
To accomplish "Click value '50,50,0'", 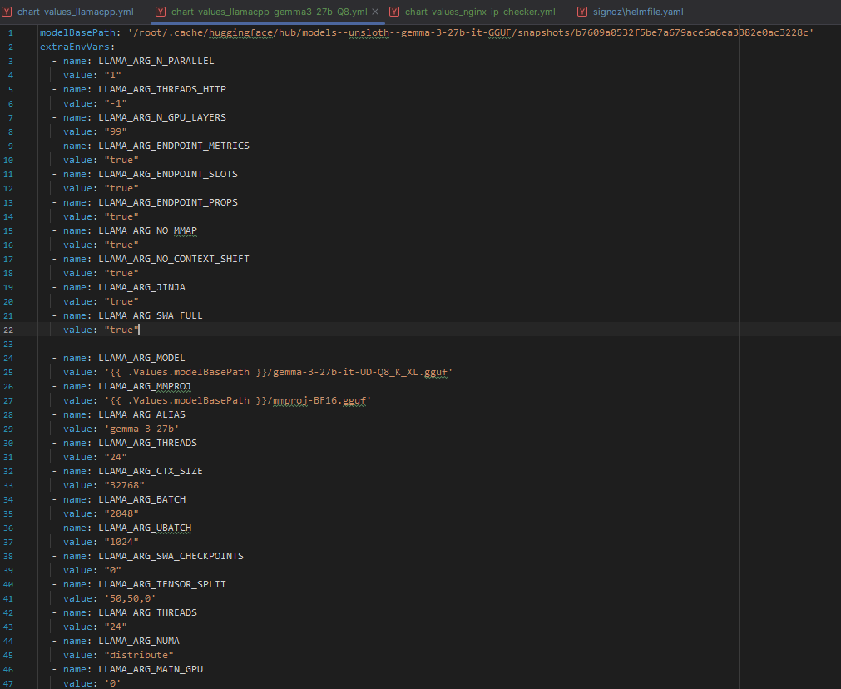I will 130,599.
